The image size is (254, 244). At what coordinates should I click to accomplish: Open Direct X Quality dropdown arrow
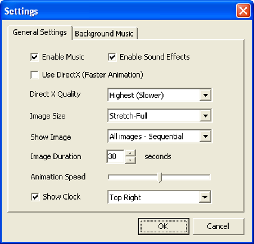(x=205, y=95)
